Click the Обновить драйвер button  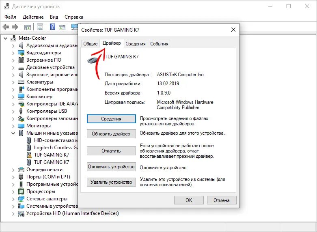[x=111, y=134]
